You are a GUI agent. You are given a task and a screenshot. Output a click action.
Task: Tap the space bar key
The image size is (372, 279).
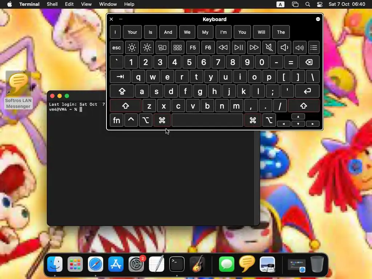pos(207,120)
